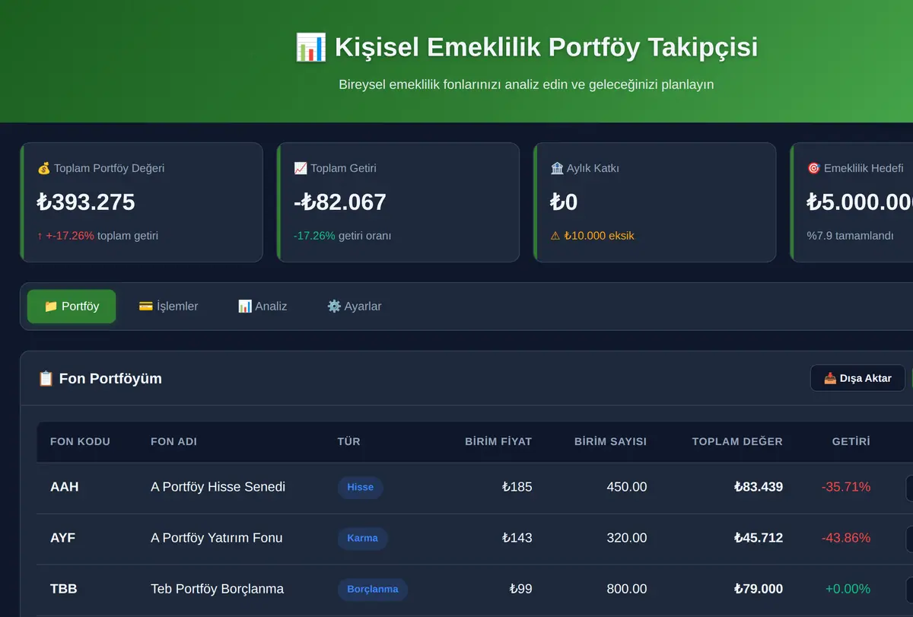Click the TÜR column header
Image resolution: width=913 pixels, height=617 pixels.
coord(349,441)
